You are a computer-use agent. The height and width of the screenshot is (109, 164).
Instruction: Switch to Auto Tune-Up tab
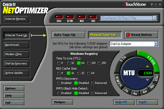(69, 35)
